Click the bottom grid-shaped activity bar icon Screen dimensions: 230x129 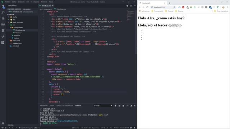coord(3,42)
